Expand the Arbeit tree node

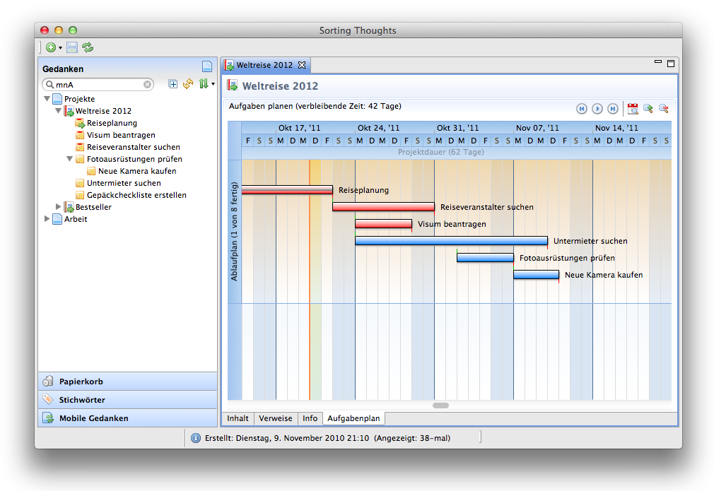point(47,219)
